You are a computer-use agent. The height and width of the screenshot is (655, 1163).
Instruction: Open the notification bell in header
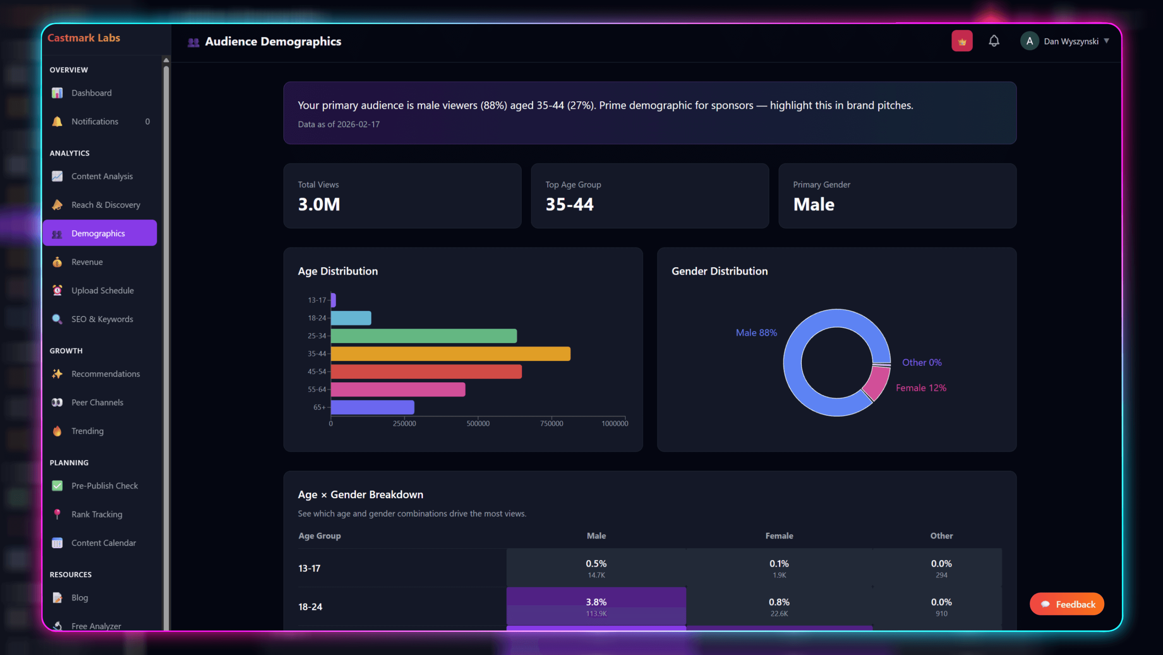pos(994,41)
